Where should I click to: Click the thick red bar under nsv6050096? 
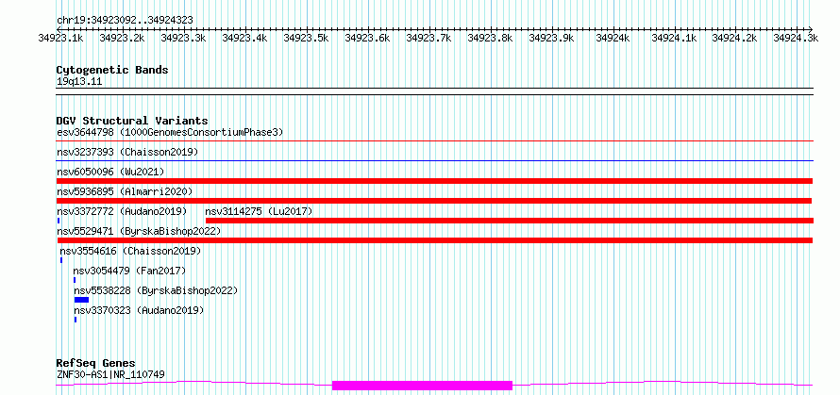[434, 181]
